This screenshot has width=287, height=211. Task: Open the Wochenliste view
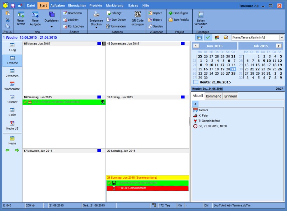12,85
